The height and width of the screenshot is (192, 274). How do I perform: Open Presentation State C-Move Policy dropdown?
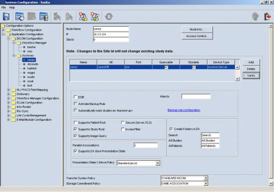tap(158, 163)
